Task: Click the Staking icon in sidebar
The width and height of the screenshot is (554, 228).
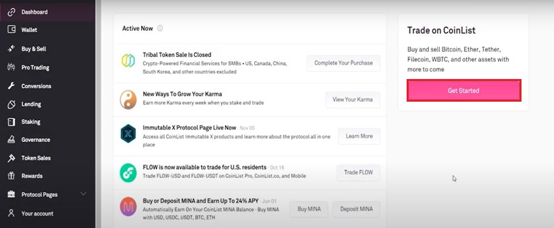Action: click(x=12, y=122)
